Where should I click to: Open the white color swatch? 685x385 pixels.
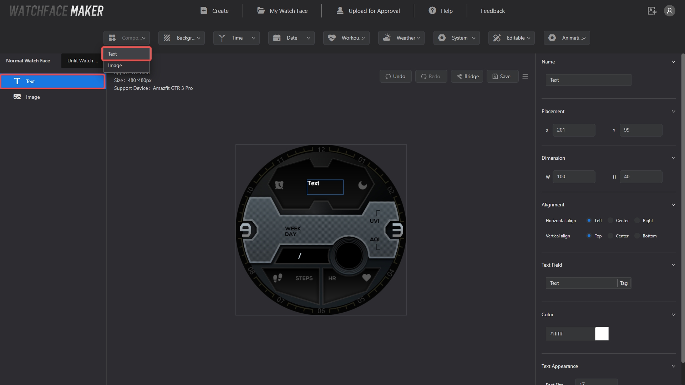tap(602, 334)
